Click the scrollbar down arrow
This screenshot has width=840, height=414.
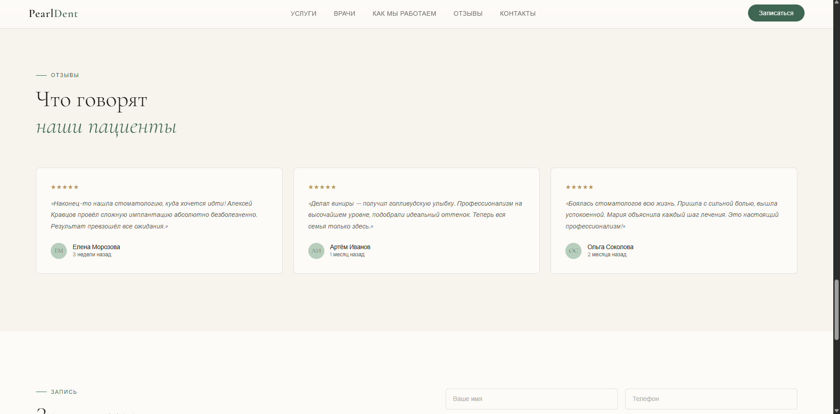(836, 410)
